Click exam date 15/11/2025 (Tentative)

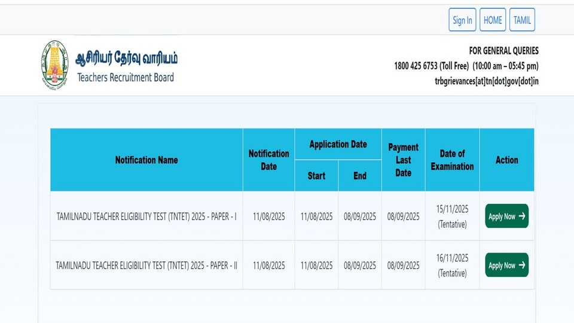tap(452, 217)
